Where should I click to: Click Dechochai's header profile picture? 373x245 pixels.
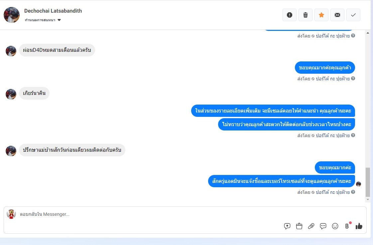pos(11,15)
